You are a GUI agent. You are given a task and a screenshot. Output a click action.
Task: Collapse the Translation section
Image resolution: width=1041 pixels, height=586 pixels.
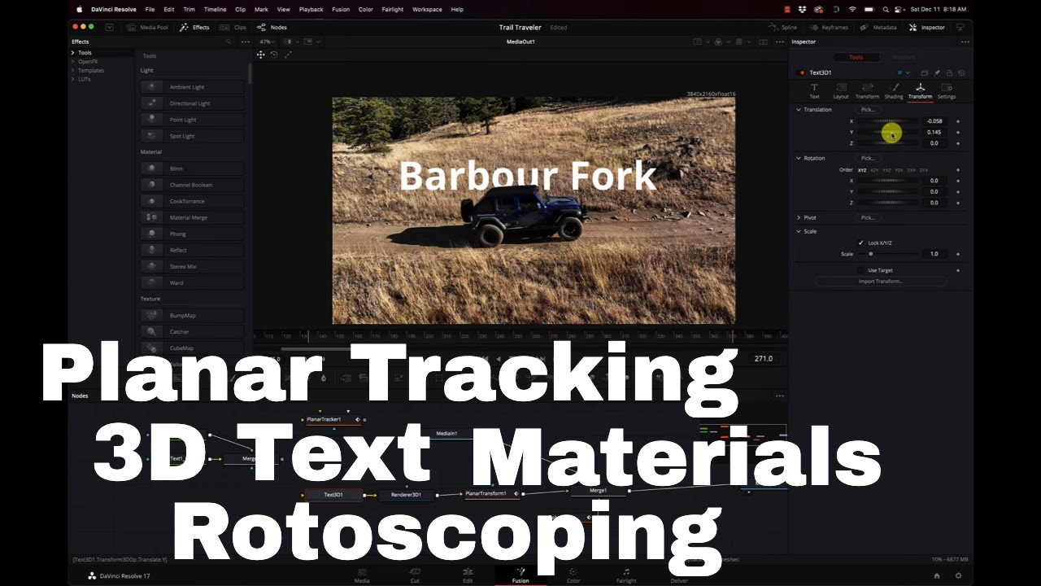coord(799,109)
